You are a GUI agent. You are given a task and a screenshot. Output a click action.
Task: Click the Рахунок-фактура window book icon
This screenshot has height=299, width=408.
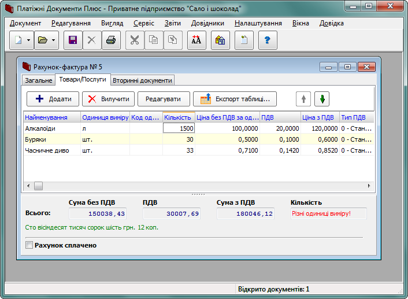27,67
